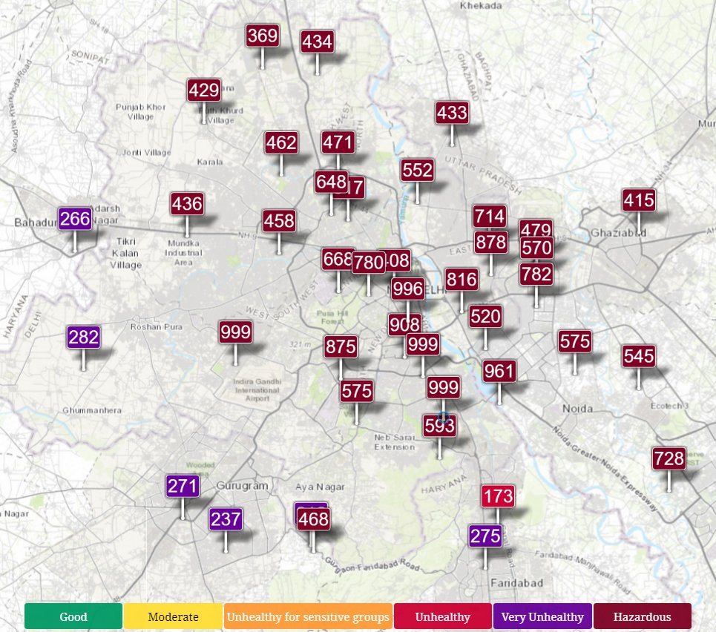Click the purple Very Unhealthy legend swatch

pyautogui.click(x=542, y=616)
